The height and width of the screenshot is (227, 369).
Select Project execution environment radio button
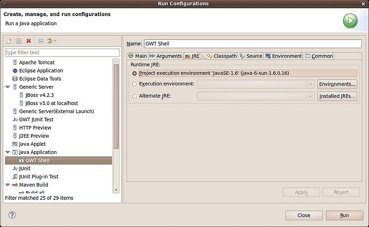134,74
